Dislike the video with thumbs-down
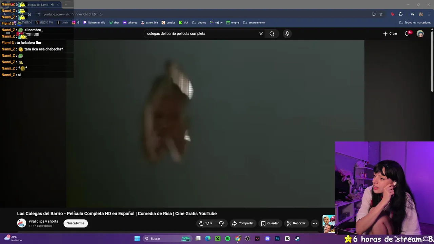Screen dimensions: 434x244 (x=221, y=223)
